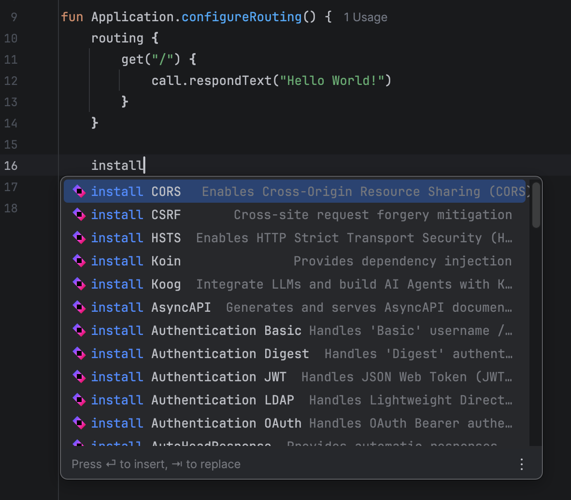Click the Ktor icon beside install AsyncAPI

pos(79,307)
